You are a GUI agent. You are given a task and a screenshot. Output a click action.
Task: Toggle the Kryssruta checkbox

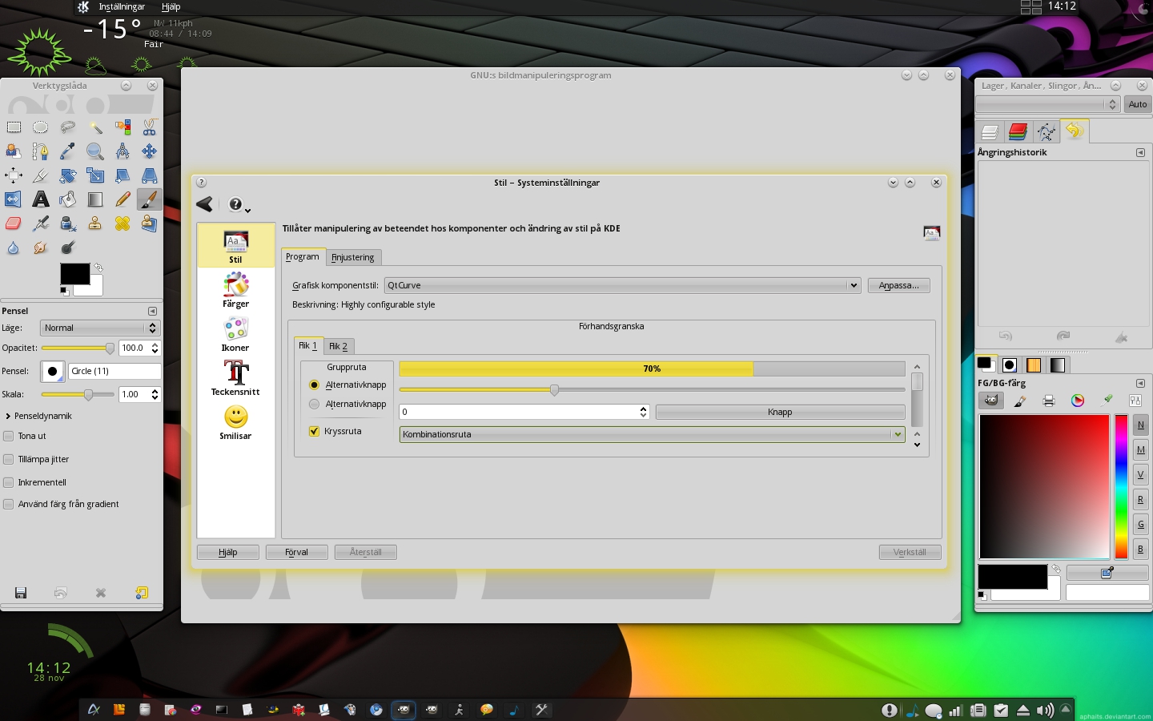[x=314, y=431]
